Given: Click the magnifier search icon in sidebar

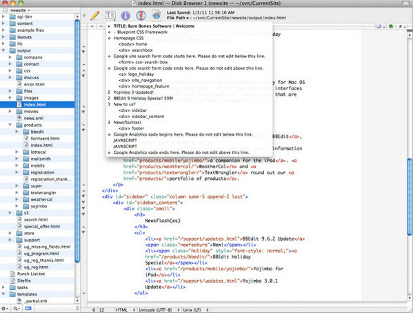Looking at the screenshot, I should tap(17, 308).
